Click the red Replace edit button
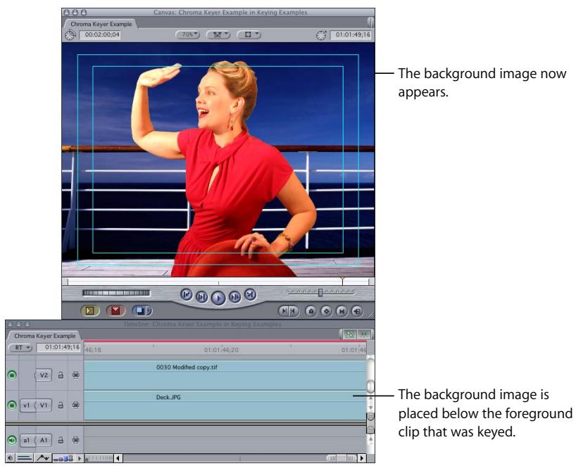The width and height of the screenshot is (576, 466). click(x=115, y=310)
